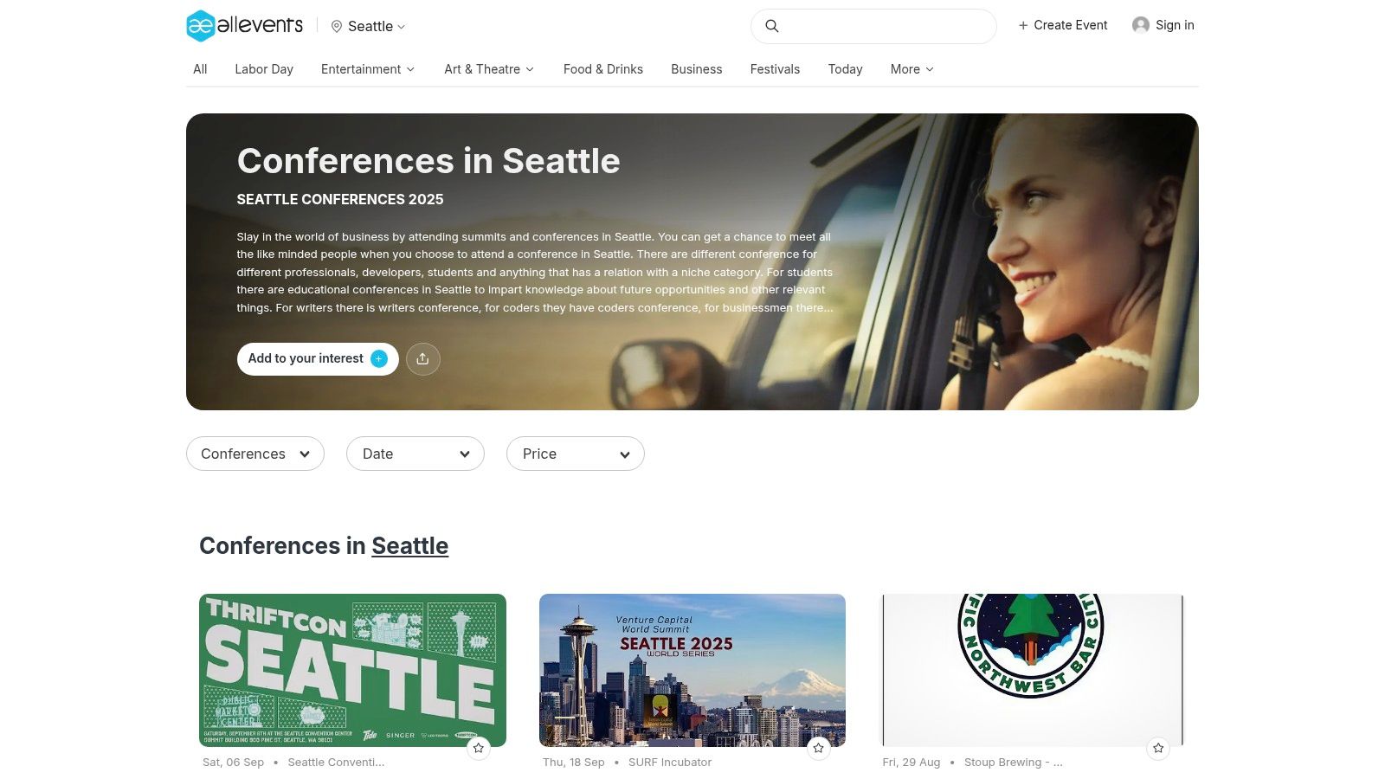This screenshot has width=1385, height=779.
Task: Open the Conferences filter dropdown
Action: [255, 454]
